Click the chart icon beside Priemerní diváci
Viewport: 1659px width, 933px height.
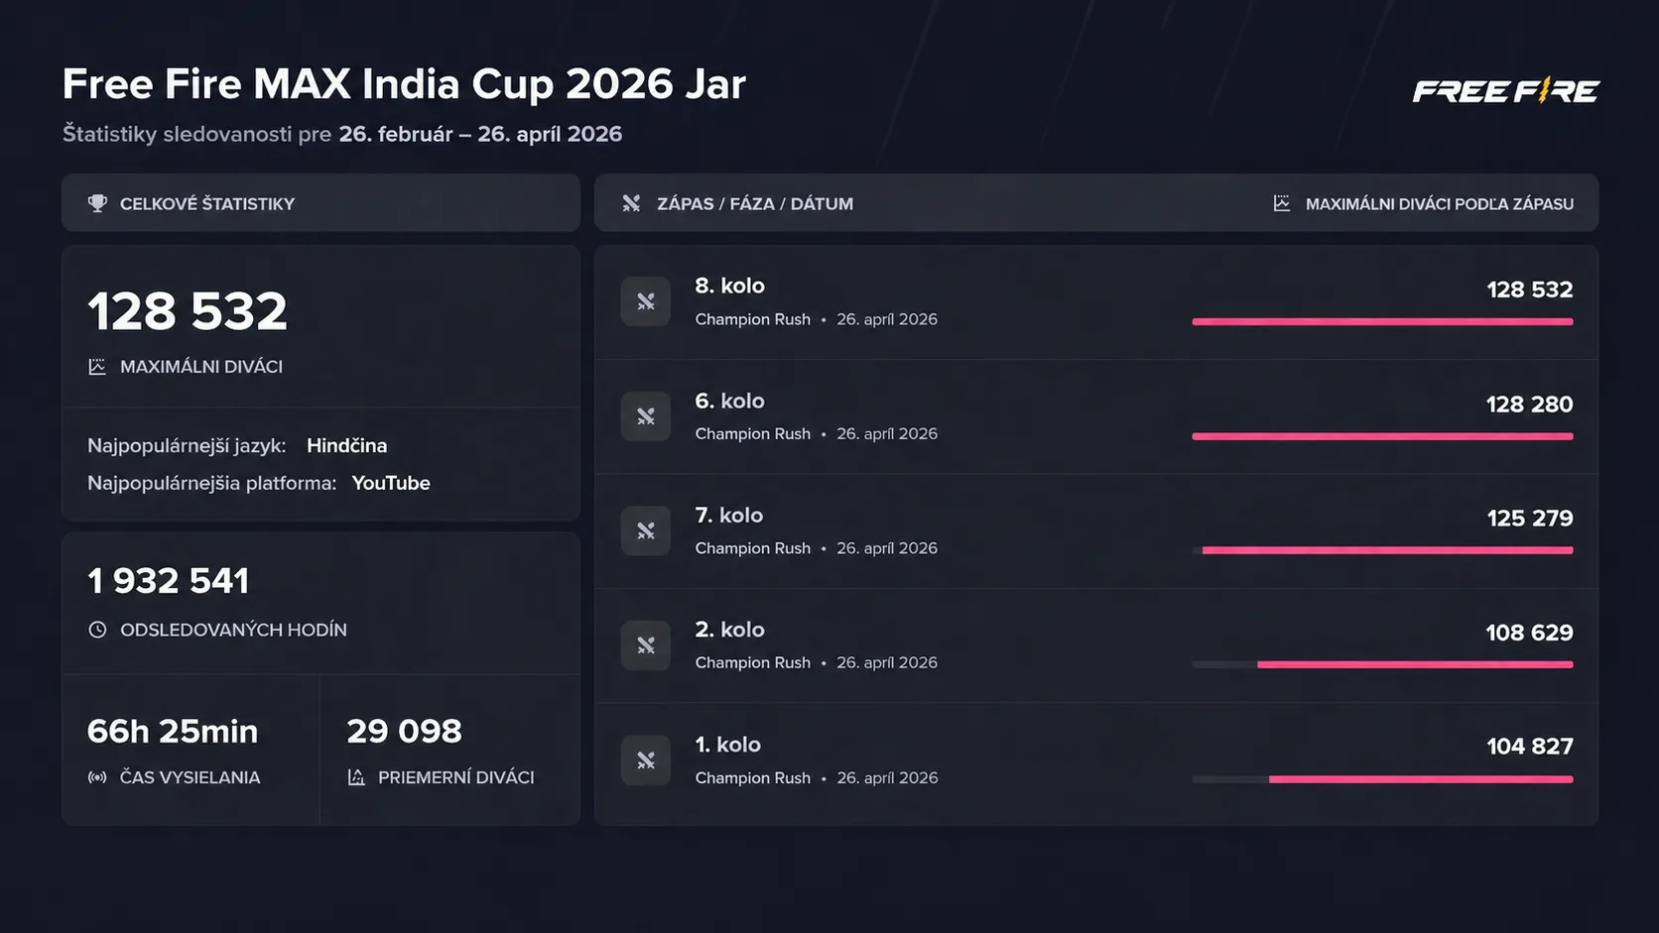click(x=356, y=777)
